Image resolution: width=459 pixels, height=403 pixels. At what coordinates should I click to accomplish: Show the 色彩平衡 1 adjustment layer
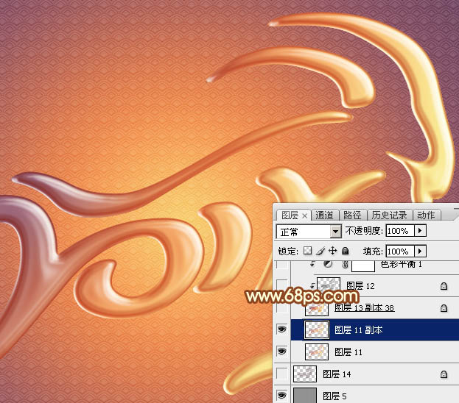[281, 265]
